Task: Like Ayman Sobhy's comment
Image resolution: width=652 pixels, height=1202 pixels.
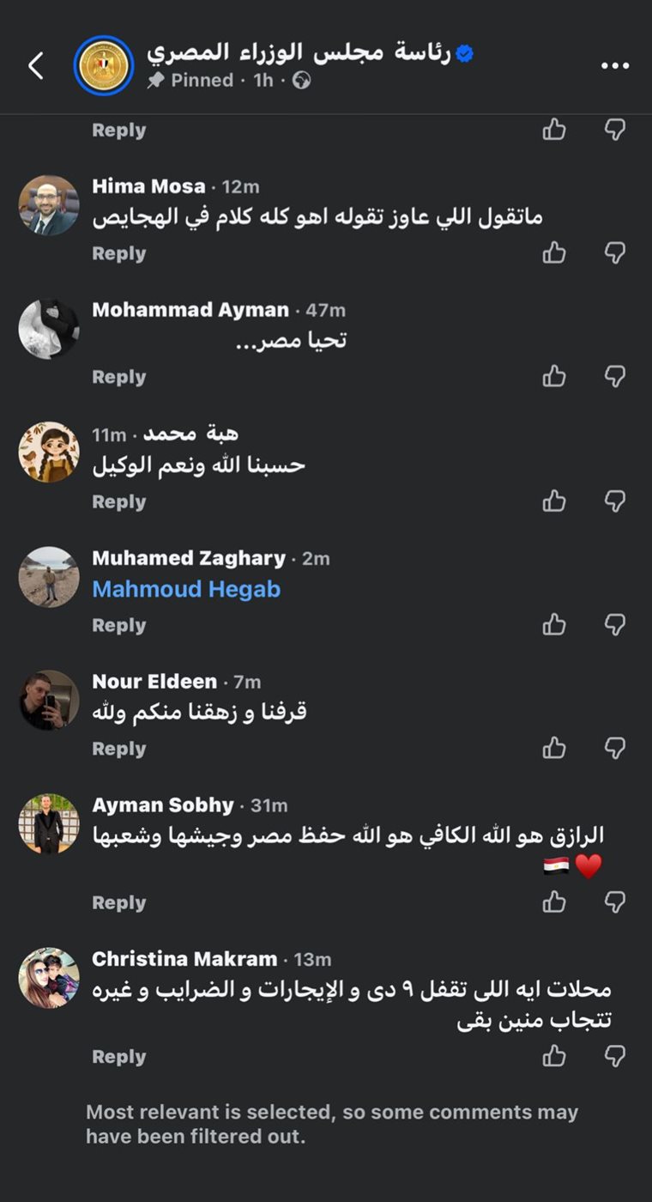Action: (554, 901)
